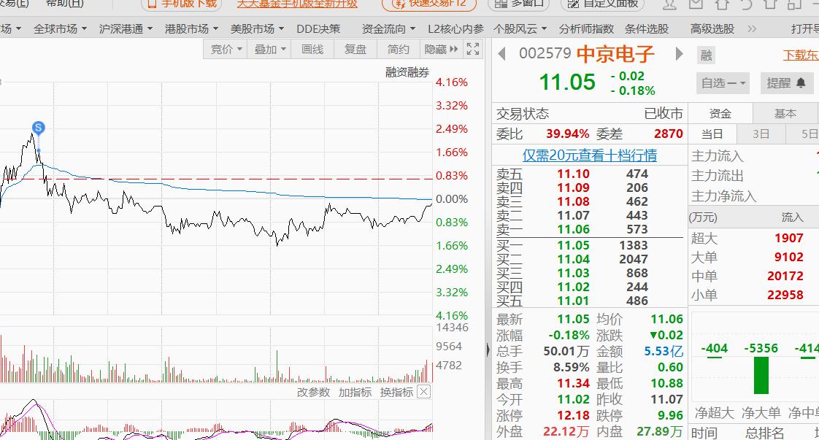Click 改参数 to edit indicator parameters
Screen dimensions: 819x440
pos(313,392)
